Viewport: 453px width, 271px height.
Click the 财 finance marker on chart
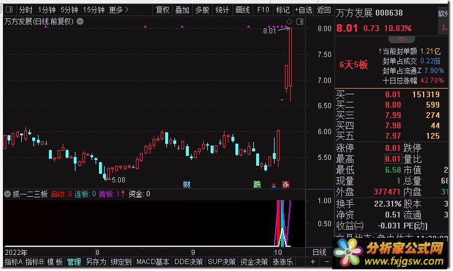point(186,184)
